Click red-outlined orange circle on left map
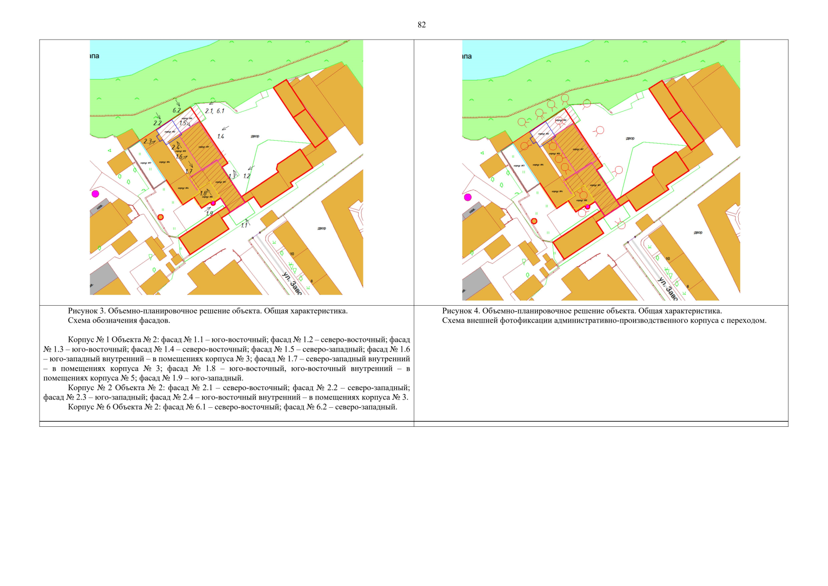 coord(161,217)
